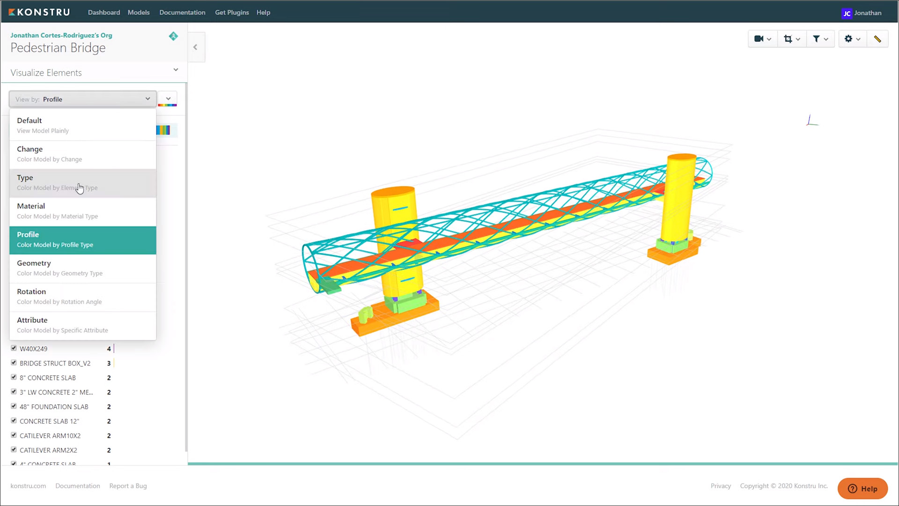
Task: Toggle 8" CONCRETE SLAB checkbox
Action: coord(14,377)
